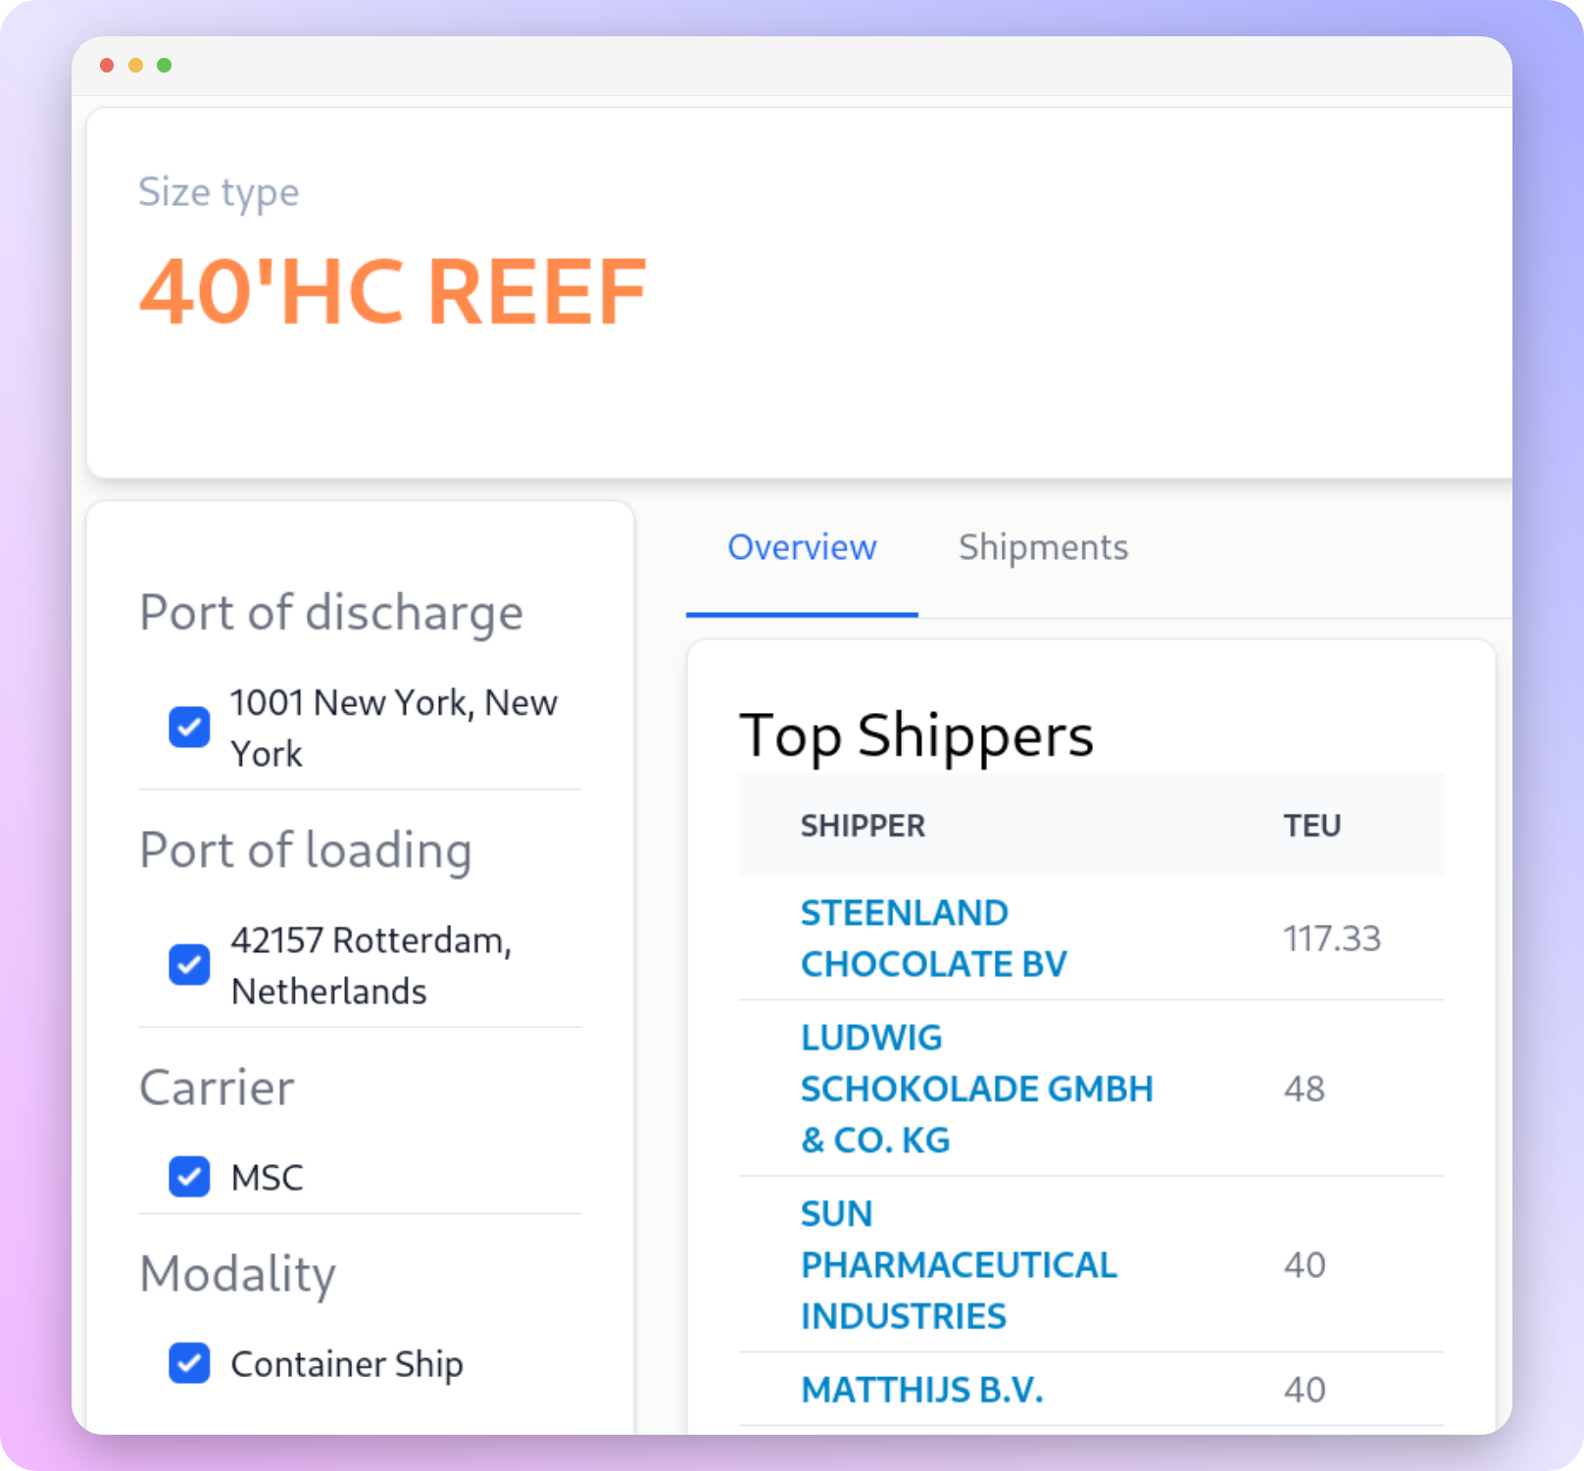Image resolution: width=1584 pixels, height=1471 pixels.
Task: Select the 48 TEU value
Action: point(1305,1089)
